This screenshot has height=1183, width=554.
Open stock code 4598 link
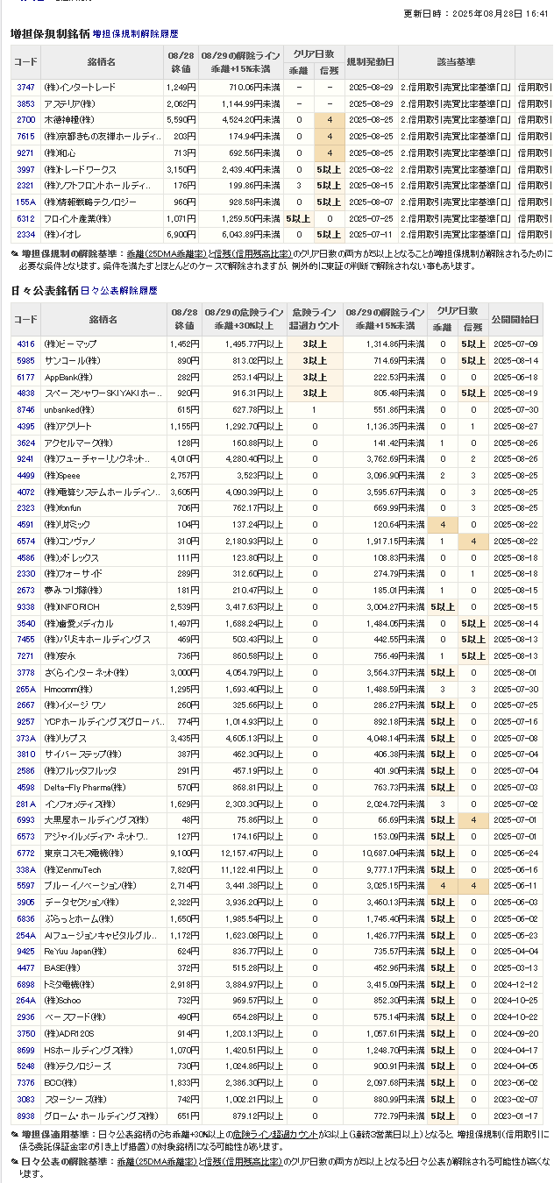click(25, 787)
